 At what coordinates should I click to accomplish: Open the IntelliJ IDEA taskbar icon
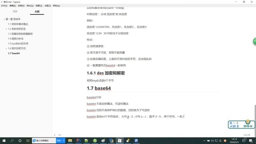tap(78, 140)
